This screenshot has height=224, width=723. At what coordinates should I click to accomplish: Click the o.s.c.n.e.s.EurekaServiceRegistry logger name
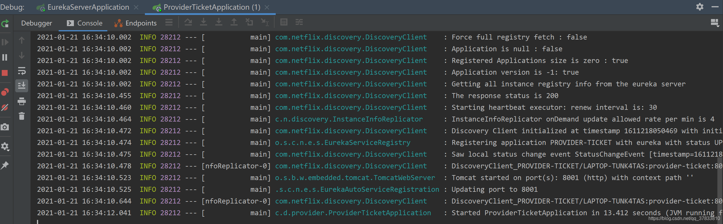pos(343,143)
